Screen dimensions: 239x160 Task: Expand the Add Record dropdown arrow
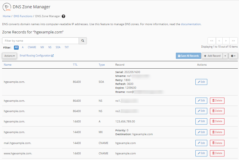click(x=225, y=56)
